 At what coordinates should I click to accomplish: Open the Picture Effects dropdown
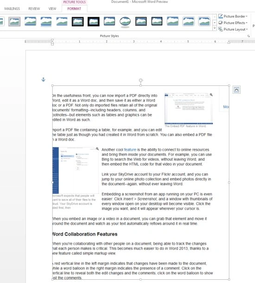point(233,23)
